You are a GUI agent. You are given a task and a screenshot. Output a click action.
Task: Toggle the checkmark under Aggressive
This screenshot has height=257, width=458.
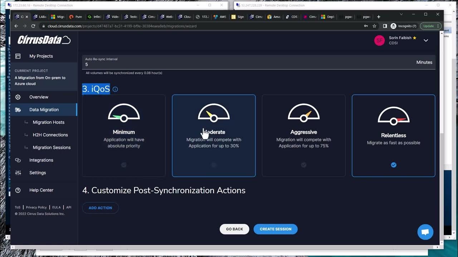304,165
